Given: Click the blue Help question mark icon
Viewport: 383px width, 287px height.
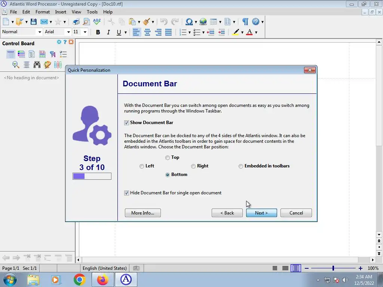Looking at the screenshot, I should click(255, 22).
